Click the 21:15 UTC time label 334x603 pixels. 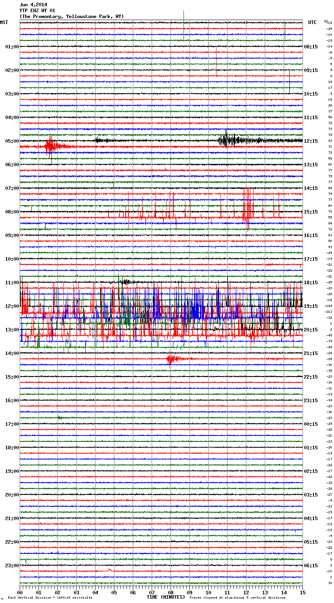tap(311, 353)
